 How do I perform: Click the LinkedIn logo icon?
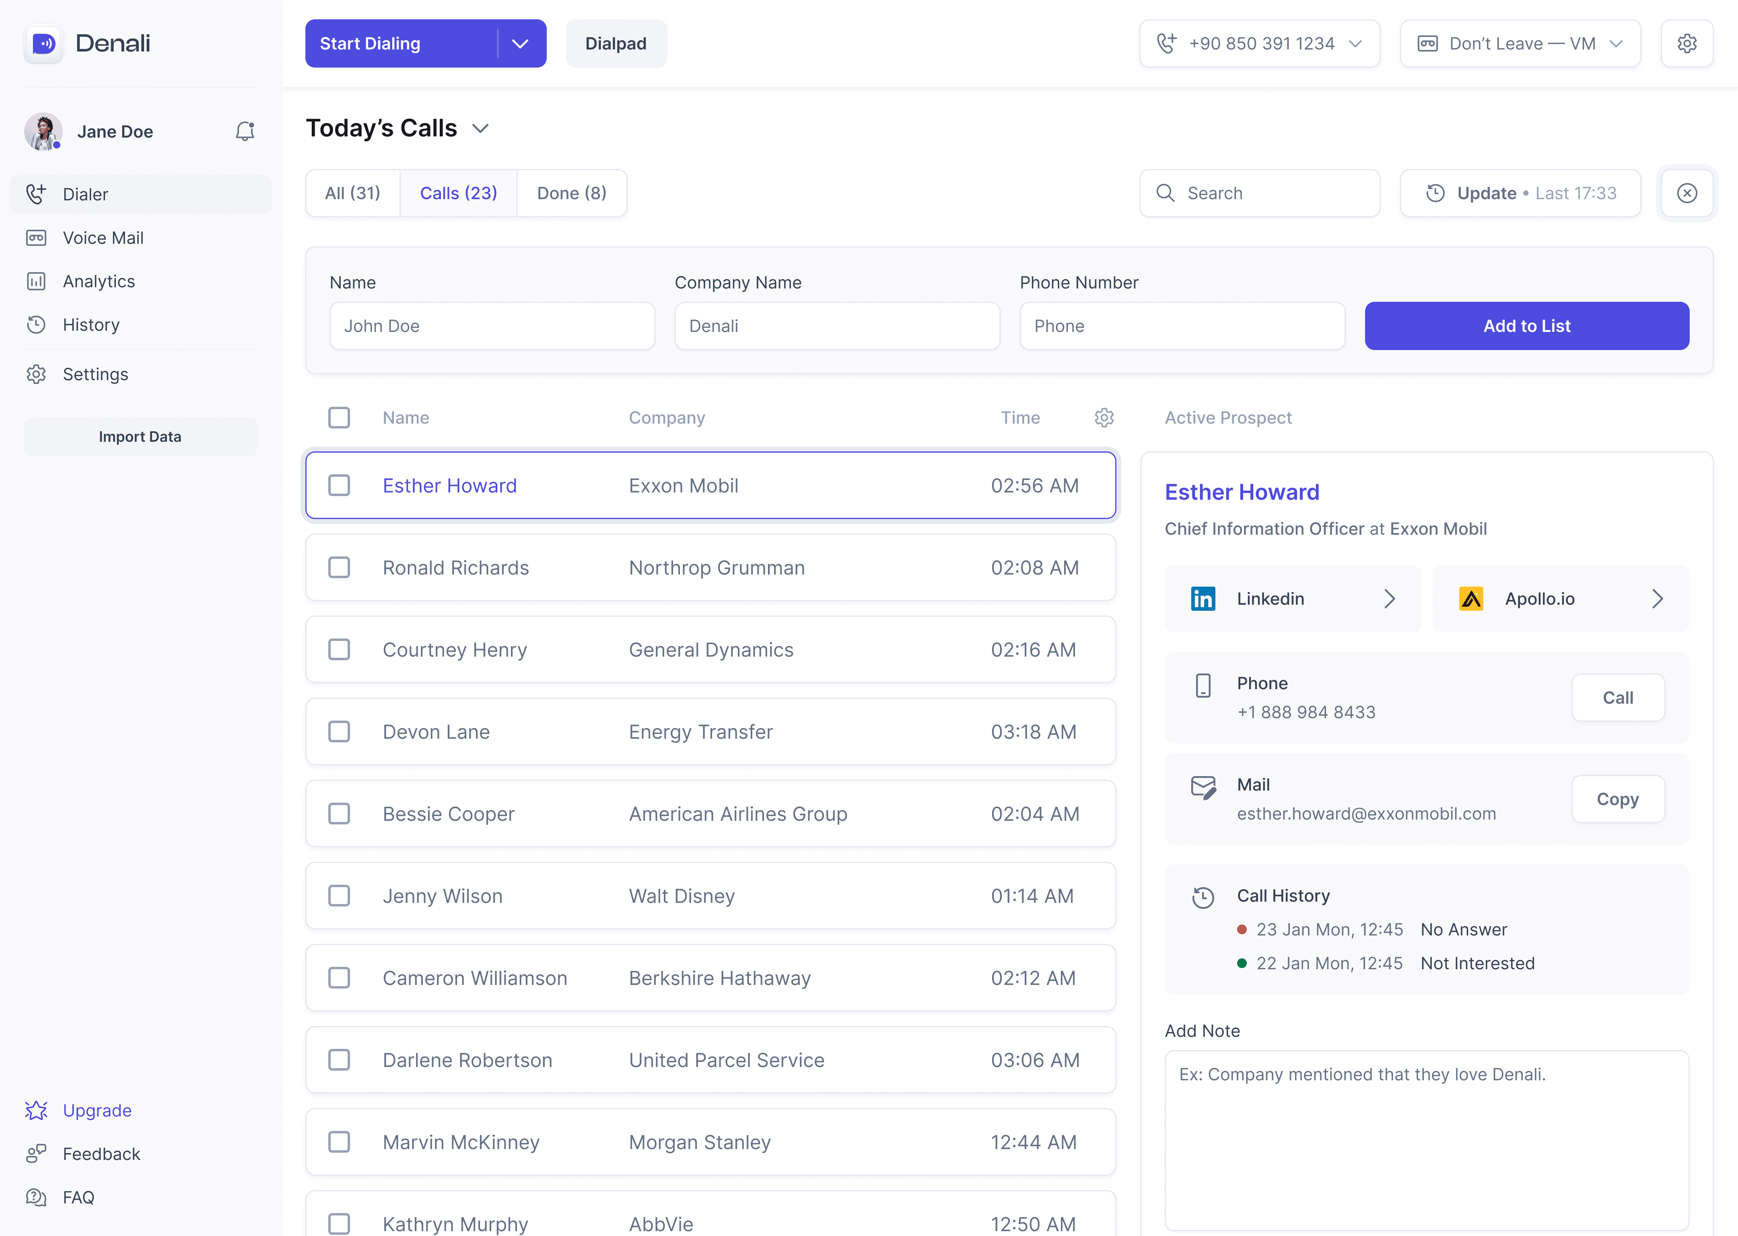[1202, 599]
